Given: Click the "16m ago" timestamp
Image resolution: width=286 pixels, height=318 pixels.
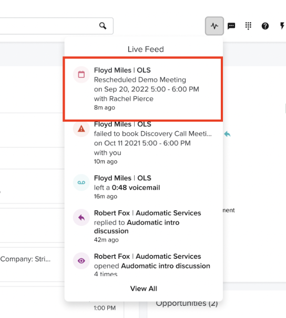Looking at the screenshot, I should pos(106,196).
